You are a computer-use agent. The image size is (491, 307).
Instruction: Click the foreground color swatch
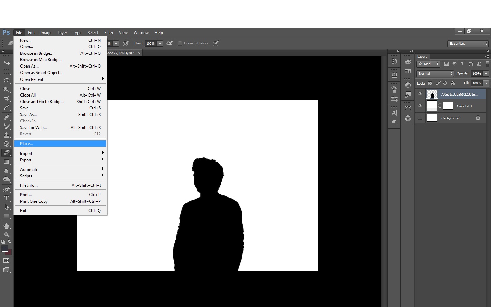(5, 249)
